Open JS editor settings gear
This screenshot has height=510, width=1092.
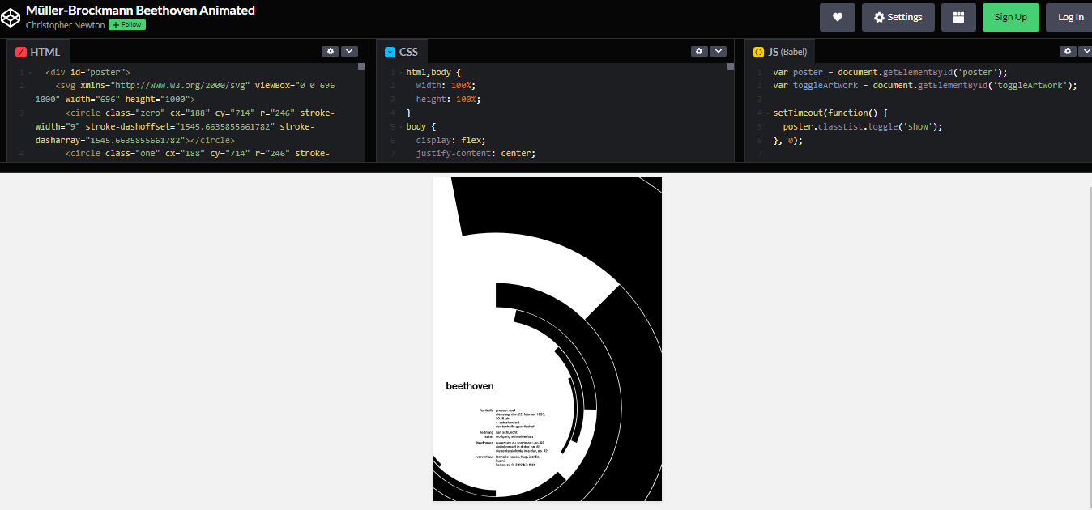(1068, 51)
